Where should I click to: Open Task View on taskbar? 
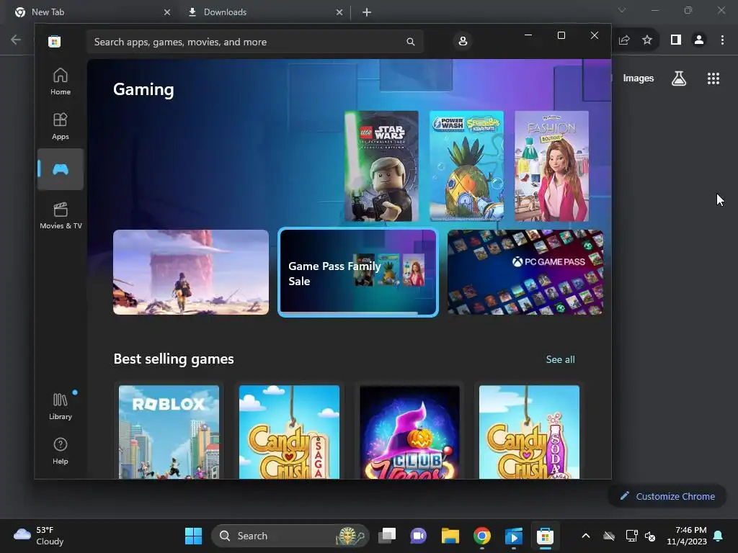pos(387,536)
